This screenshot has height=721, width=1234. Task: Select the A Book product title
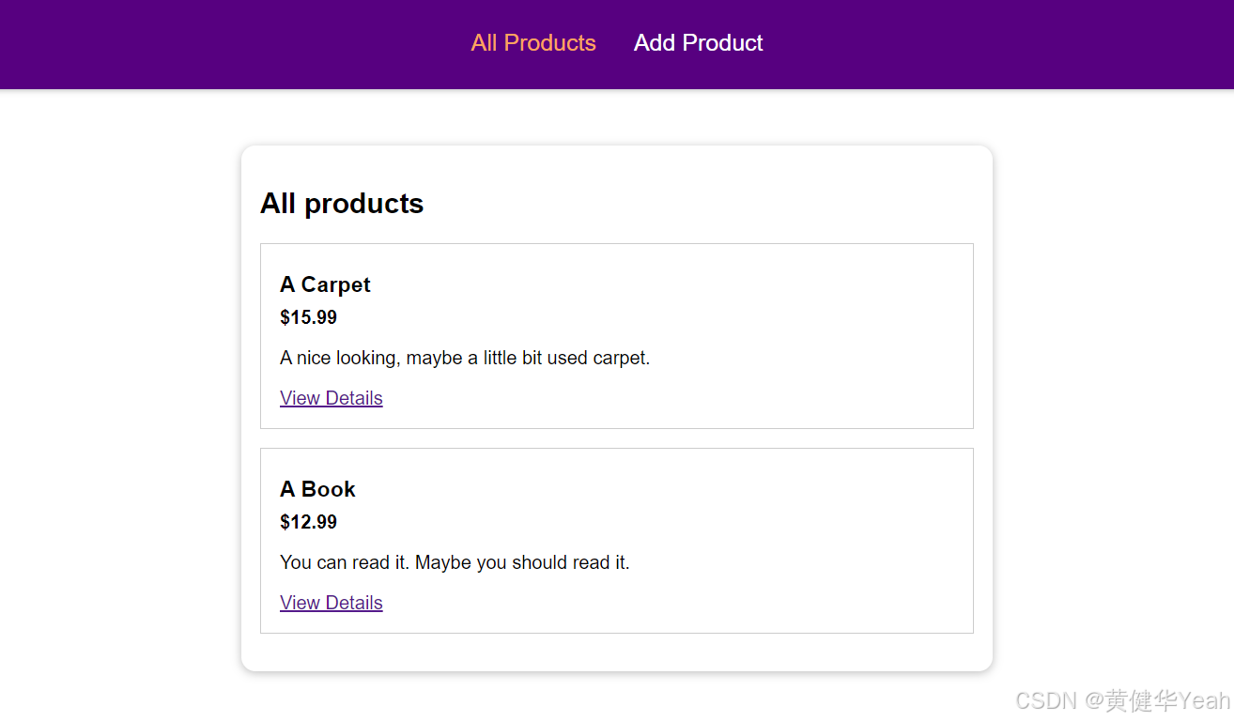pyautogui.click(x=317, y=489)
